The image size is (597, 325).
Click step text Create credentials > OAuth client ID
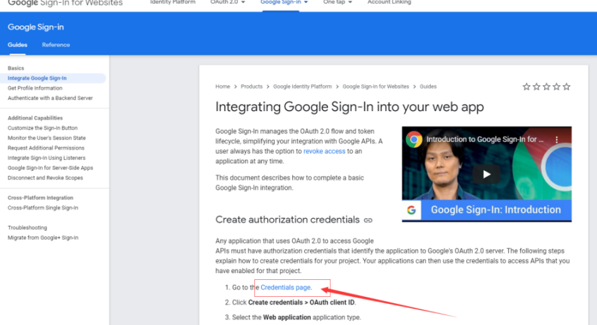[x=301, y=302]
